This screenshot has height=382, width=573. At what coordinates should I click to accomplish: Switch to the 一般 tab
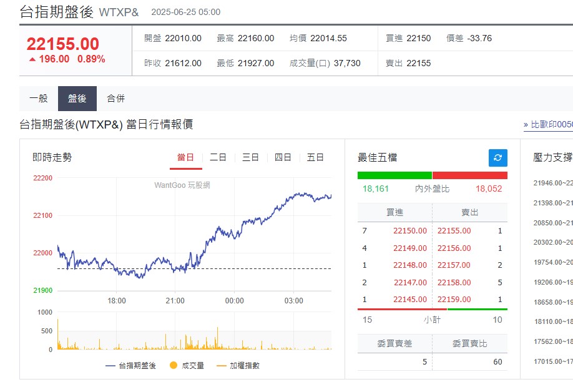tap(39, 99)
